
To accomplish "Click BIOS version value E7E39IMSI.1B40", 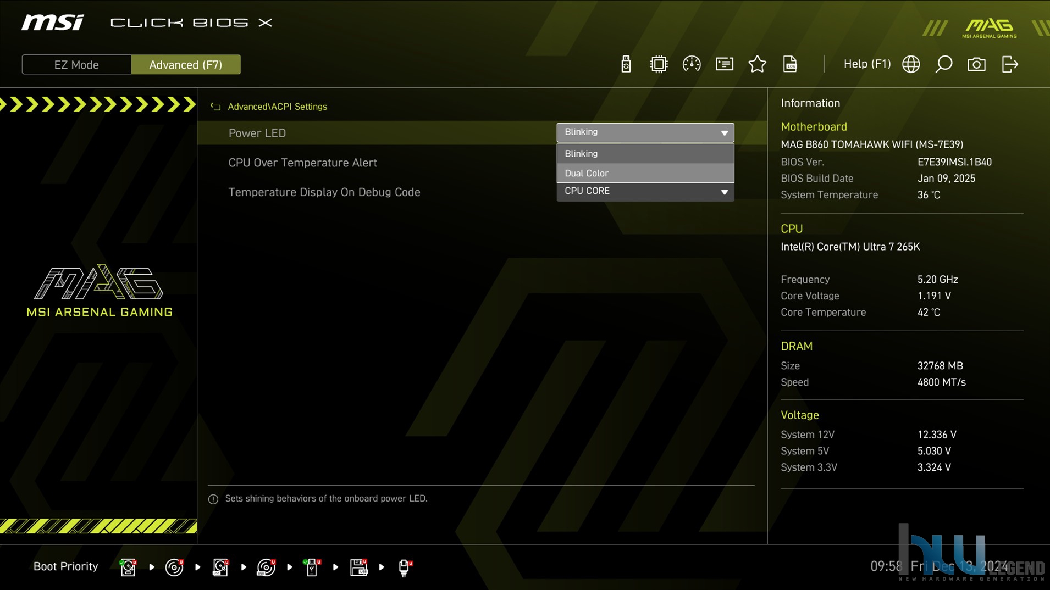I will tap(954, 162).
